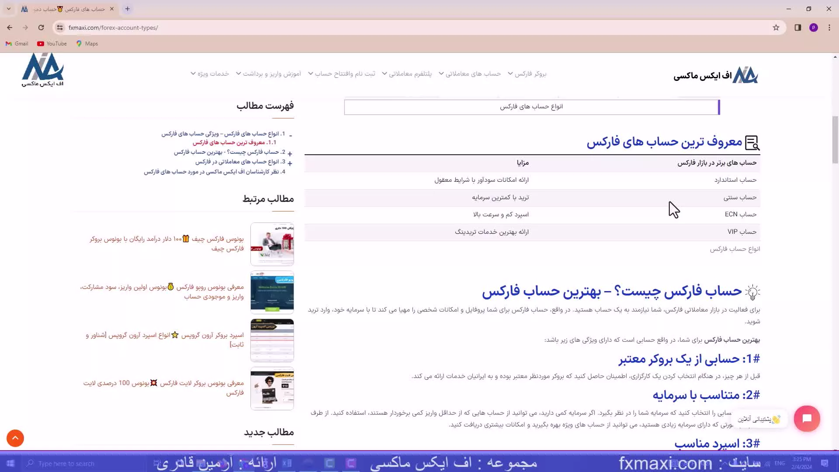Image resolution: width=839 pixels, height=472 pixels.
Task: Open article link معرفی بونوس بروکر لایت فارکس
Action: tap(163, 388)
